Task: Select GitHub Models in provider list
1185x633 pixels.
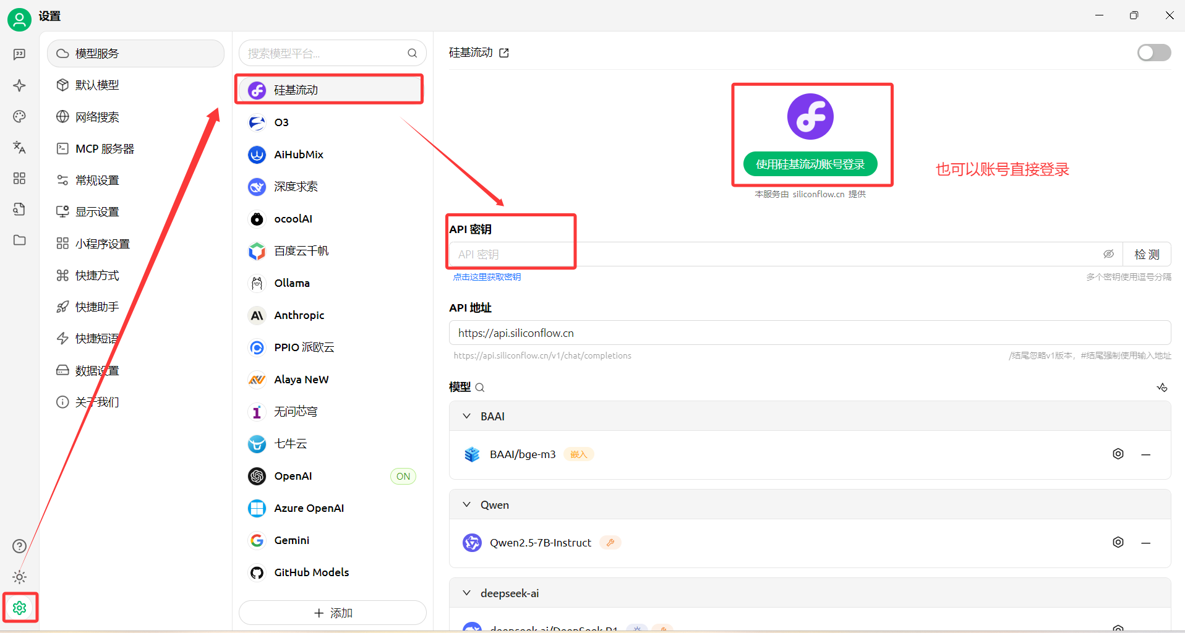Action: coord(333,572)
